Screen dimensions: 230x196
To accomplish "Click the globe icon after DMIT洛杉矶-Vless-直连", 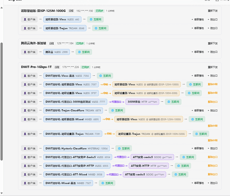I will (x=101, y=76).
